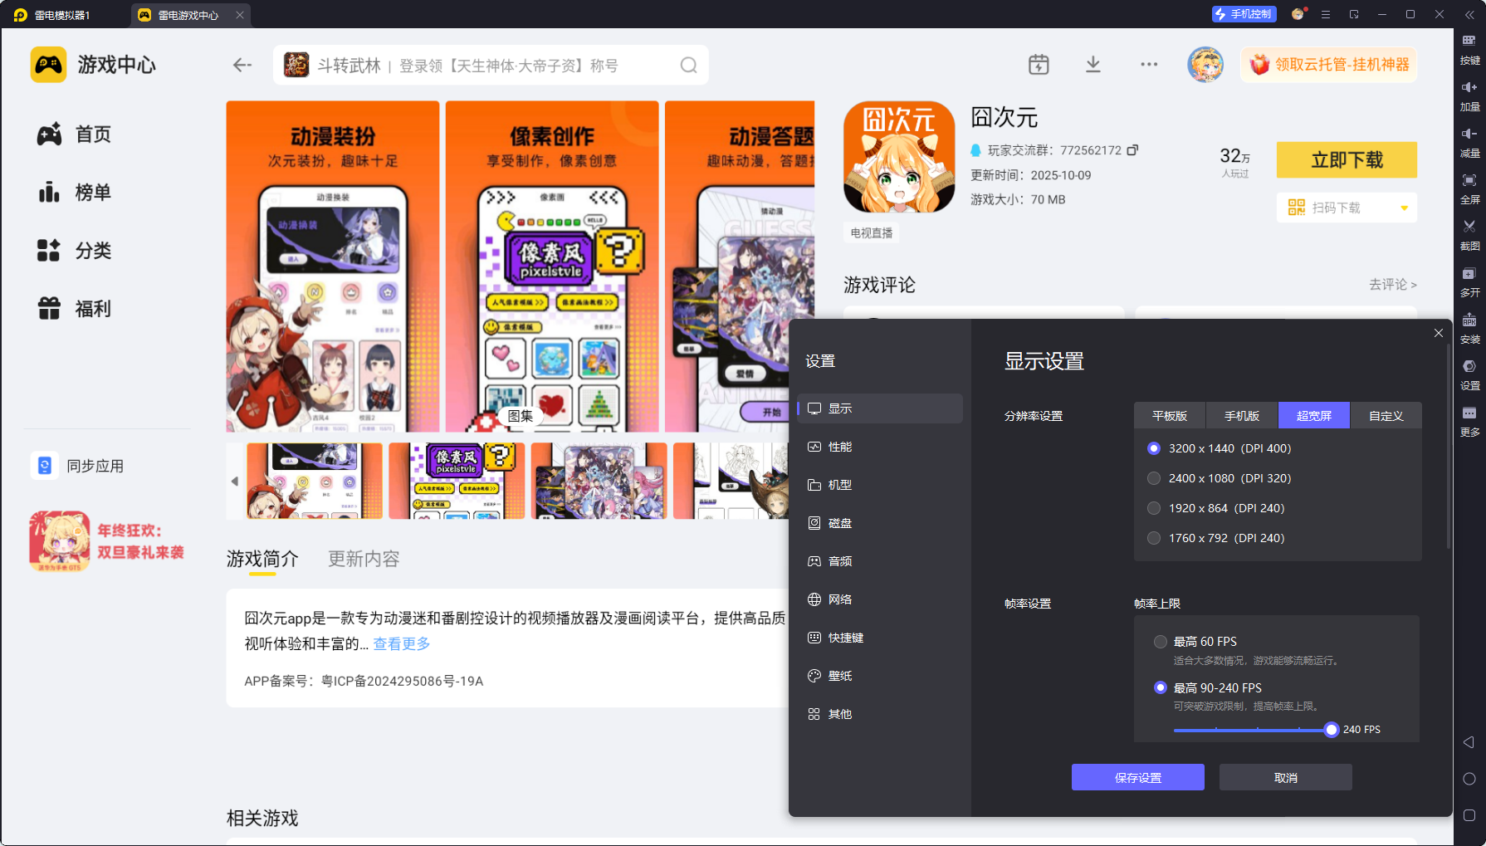
Task: Switch to the 自定义 resolution tab
Action: click(1386, 416)
